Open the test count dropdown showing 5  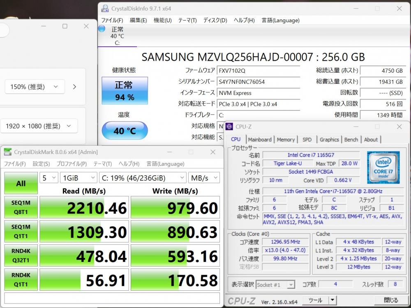(x=49, y=178)
